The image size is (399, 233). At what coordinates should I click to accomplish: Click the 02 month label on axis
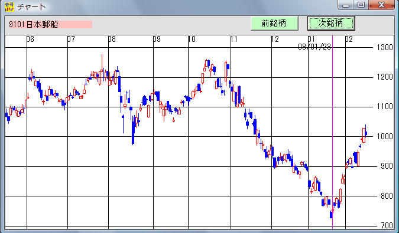pos(349,39)
